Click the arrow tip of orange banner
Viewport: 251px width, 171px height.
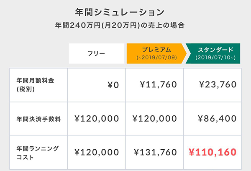184,54
